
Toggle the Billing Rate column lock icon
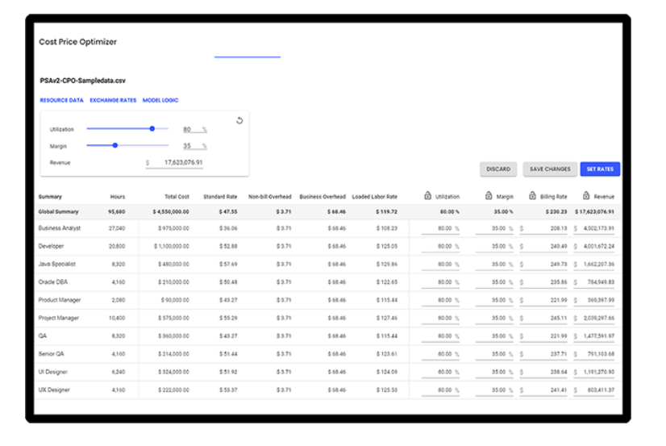pyautogui.click(x=532, y=196)
